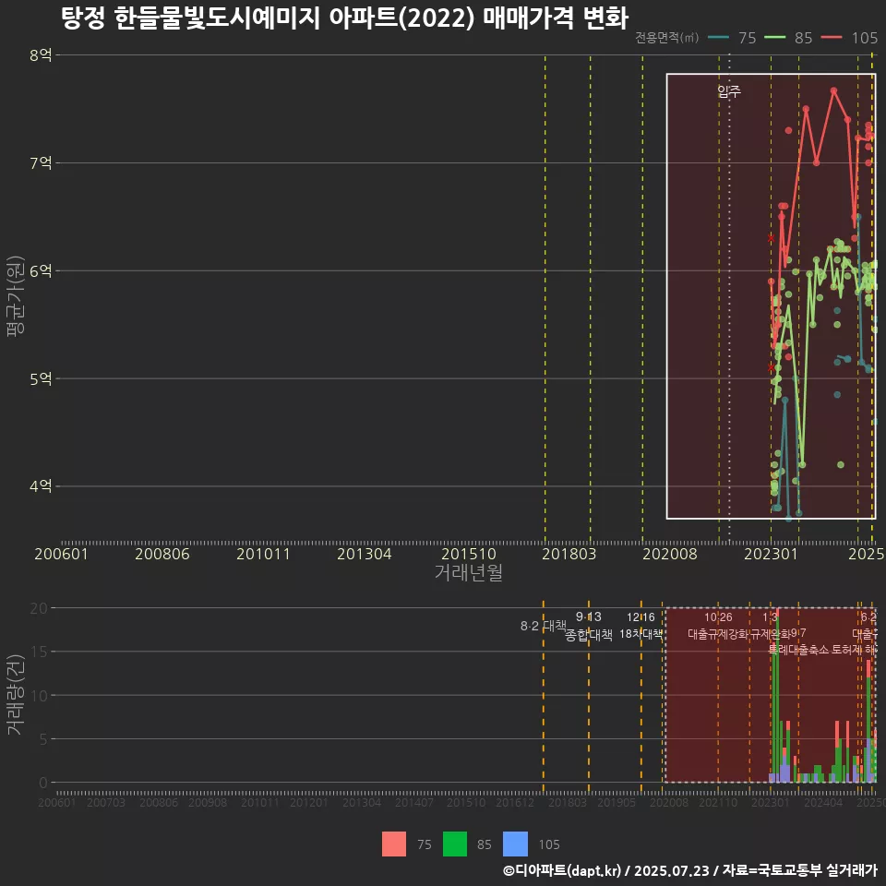Click the 입주 marker label
Screen dimensions: 886x886
click(x=729, y=91)
